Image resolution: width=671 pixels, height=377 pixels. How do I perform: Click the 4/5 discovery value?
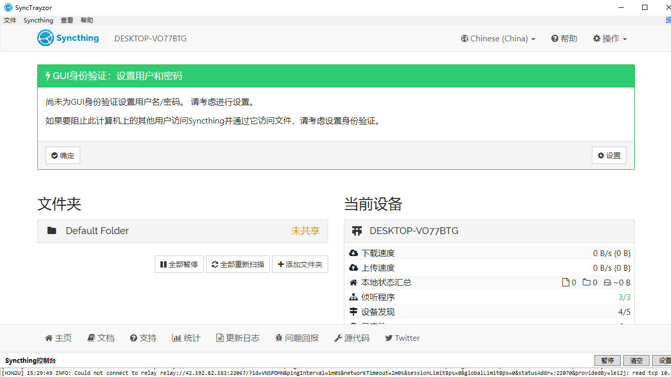pyautogui.click(x=624, y=312)
